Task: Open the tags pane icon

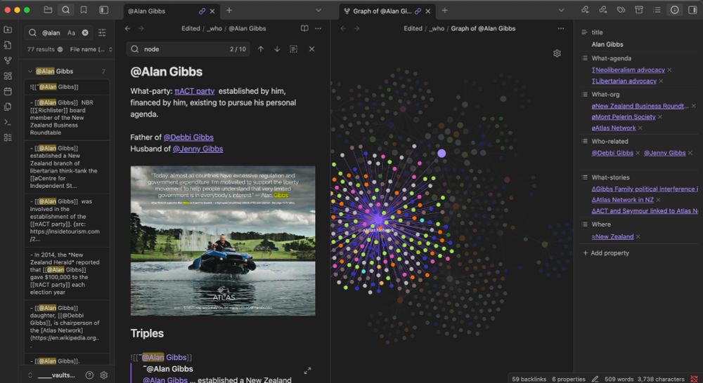Action: (x=621, y=10)
